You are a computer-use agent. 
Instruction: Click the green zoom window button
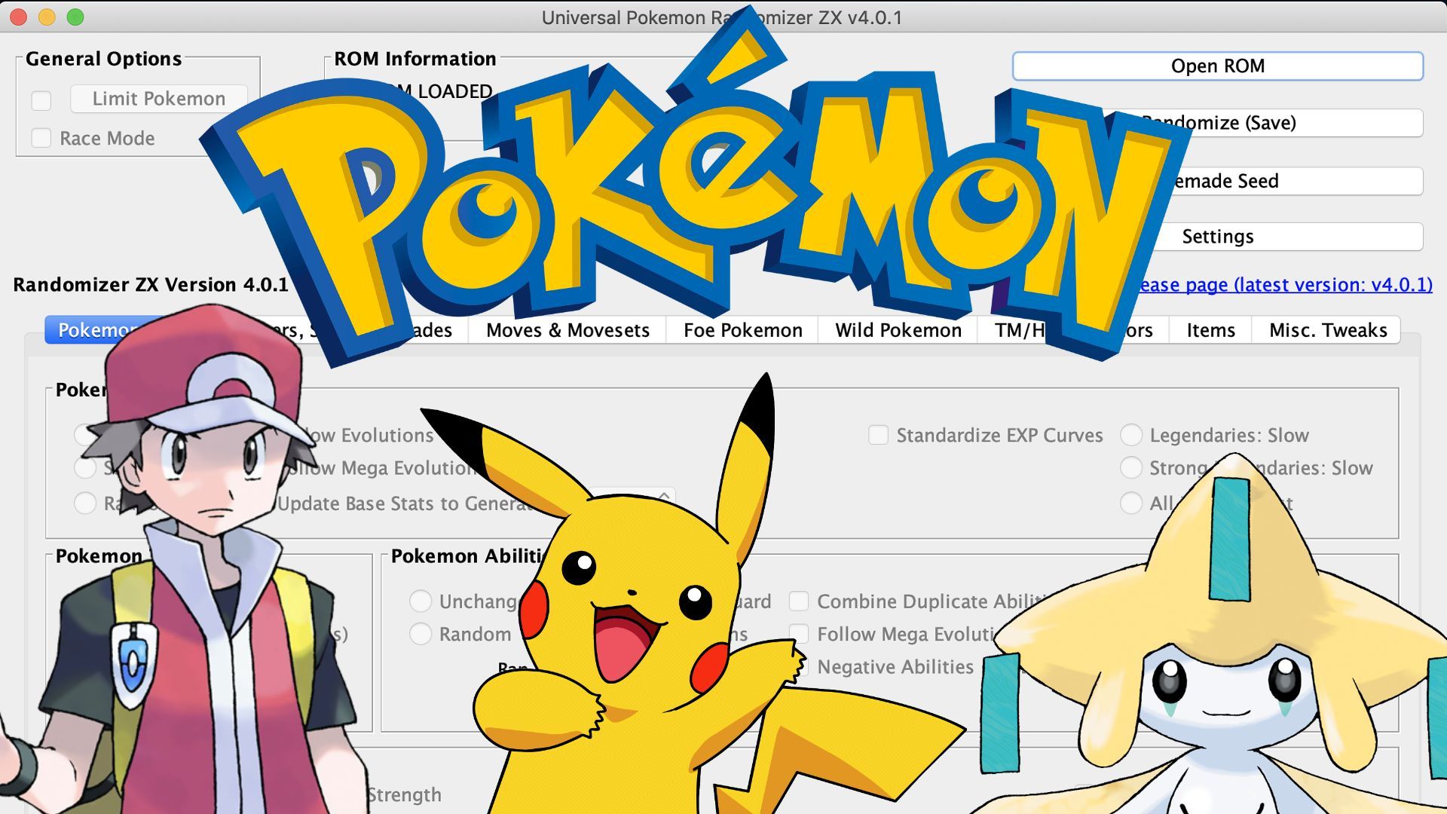tap(75, 17)
